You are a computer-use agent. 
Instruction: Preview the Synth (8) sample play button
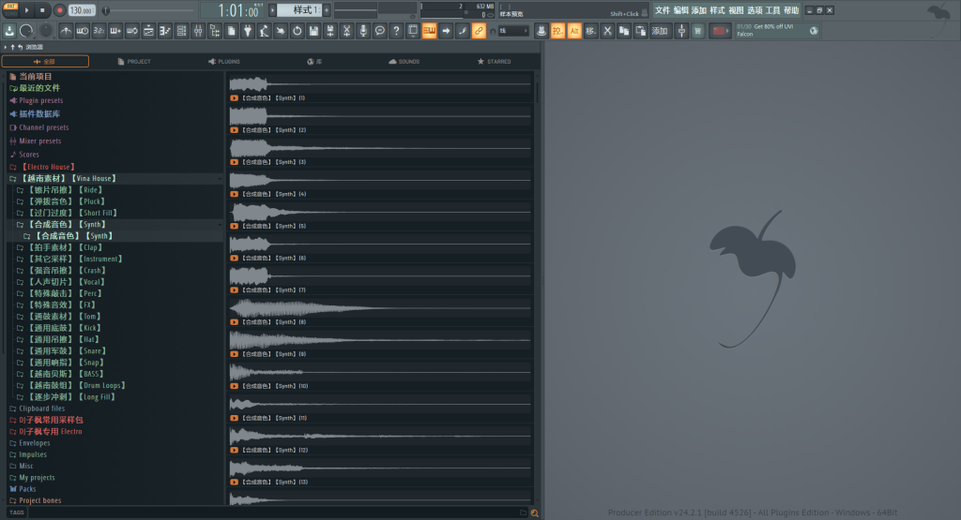pyautogui.click(x=234, y=321)
